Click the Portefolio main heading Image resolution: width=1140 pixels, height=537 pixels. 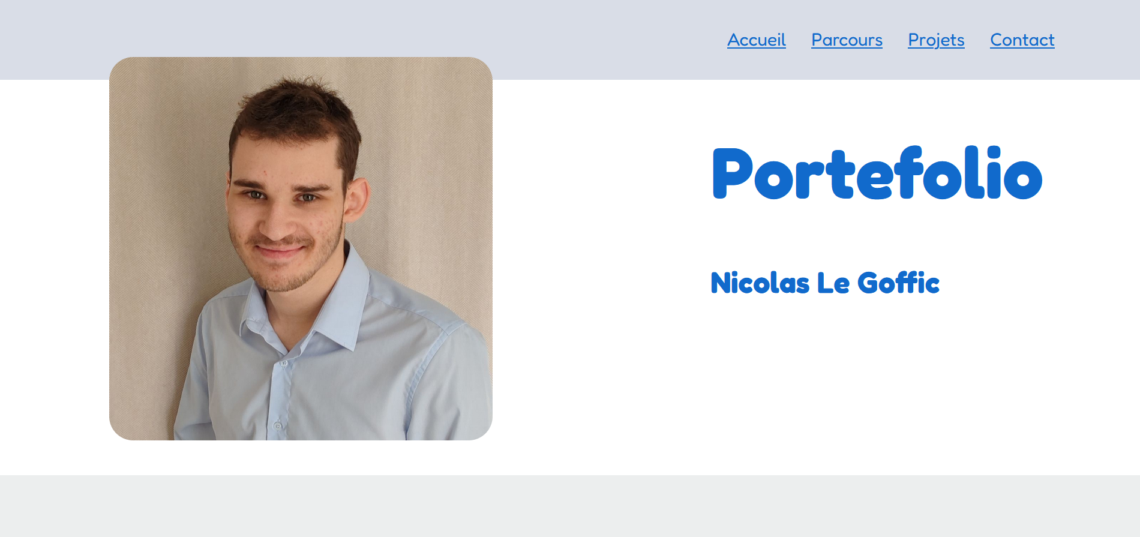[877, 173]
